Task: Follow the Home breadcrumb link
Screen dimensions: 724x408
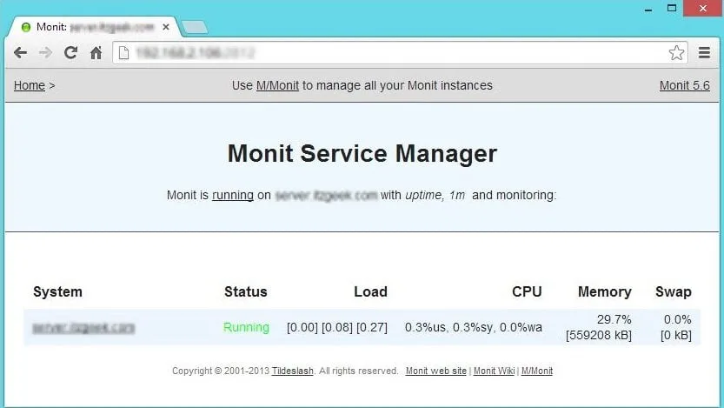Action: pos(29,85)
